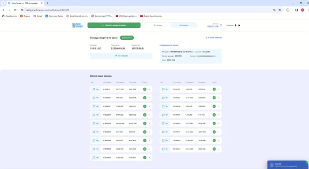Reload the page with the refresh icon
This screenshot has width=309, height=169.
[x=15, y=10]
